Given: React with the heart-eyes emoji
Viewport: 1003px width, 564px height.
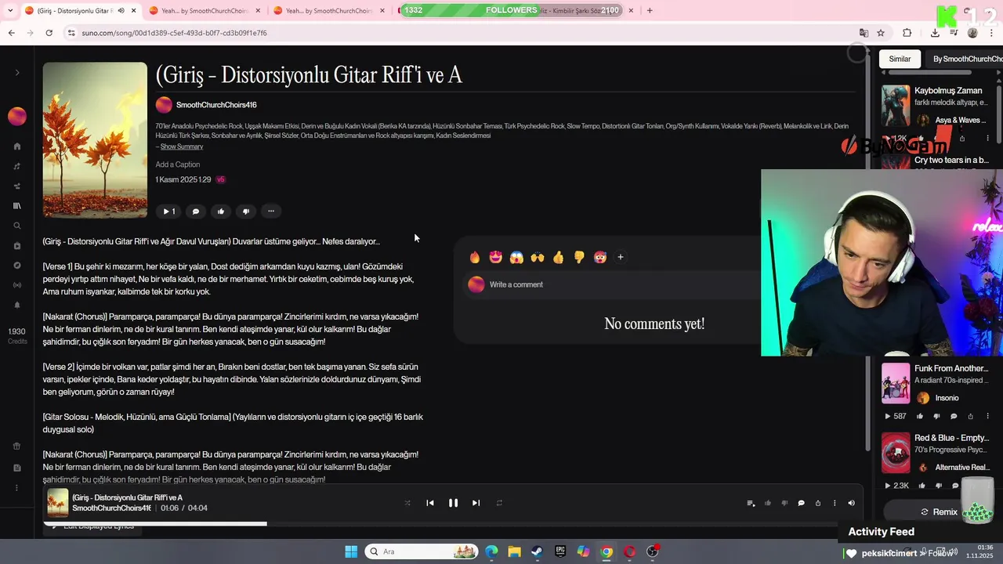Looking at the screenshot, I should click(x=495, y=257).
